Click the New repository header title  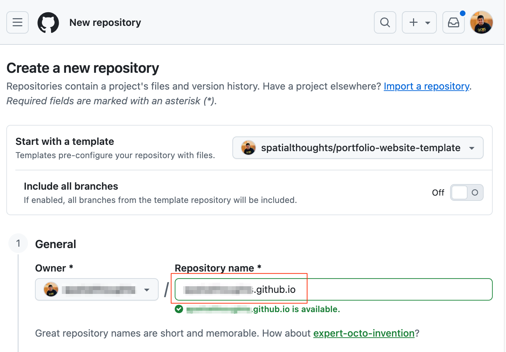(105, 22)
